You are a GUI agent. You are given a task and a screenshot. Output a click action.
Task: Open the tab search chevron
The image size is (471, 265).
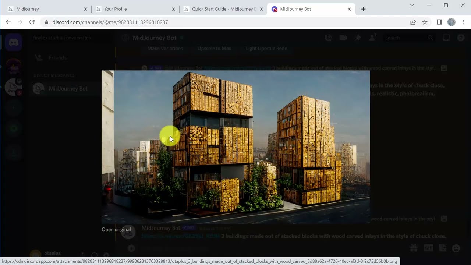click(x=412, y=5)
